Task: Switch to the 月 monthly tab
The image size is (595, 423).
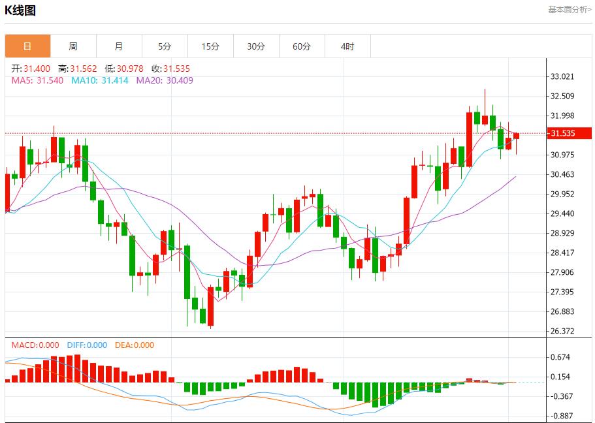Action: click(x=119, y=46)
